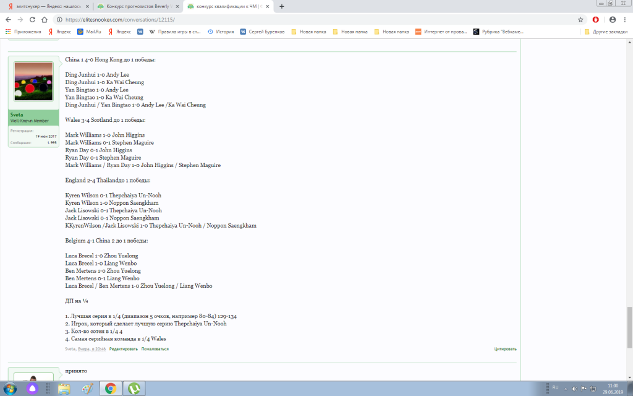
Task: Open Sveta's avatar thumbnail
Action: pyautogui.click(x=33, y=81)
